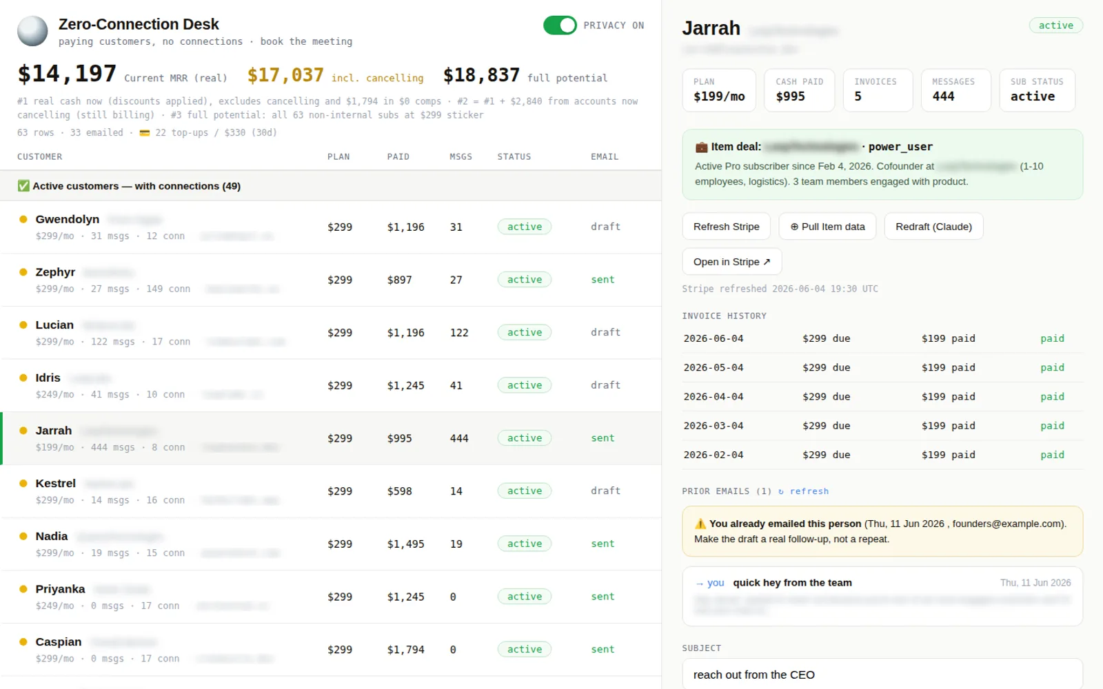Click Gwendolyn's active status badge
The image size is (1103, 689).
point(525,227)
